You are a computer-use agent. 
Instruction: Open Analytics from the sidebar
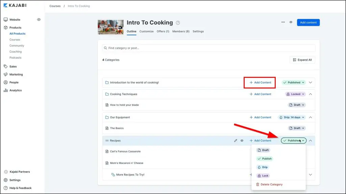tap(15, 90)
